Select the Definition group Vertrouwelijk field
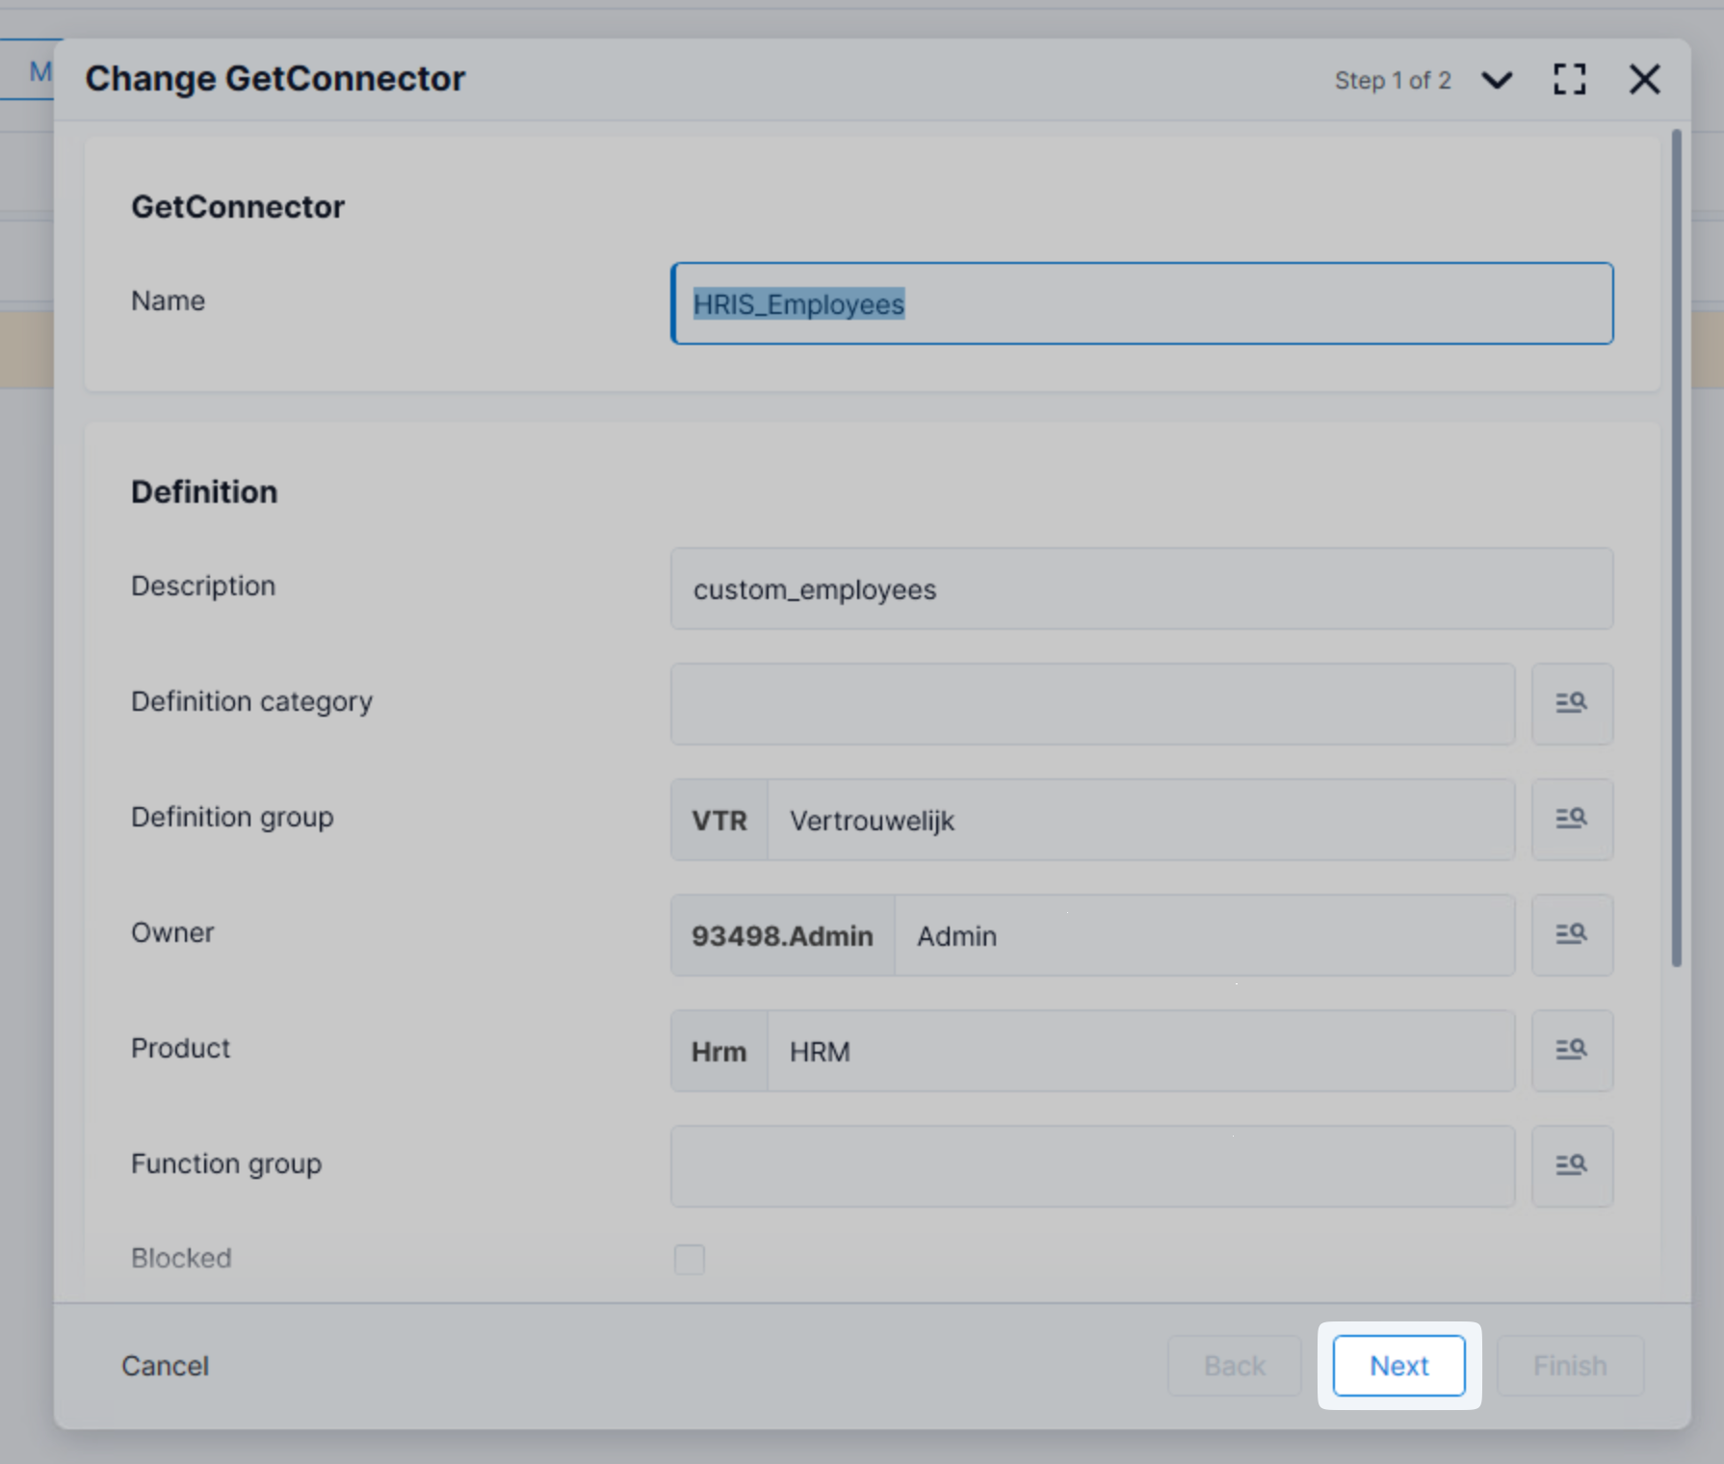The width and height of the screenshot is (1724, 1464). pyautogui.click(x=1140, y=820)
